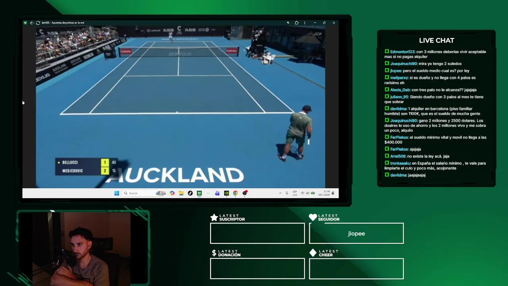The image size is (508, 286).
Task: Click the Latest Seguidor heart icon
Action: (x=313, y=217)
